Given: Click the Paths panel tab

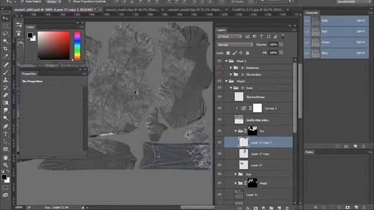Looking at the screenshot, I should 309,152.
